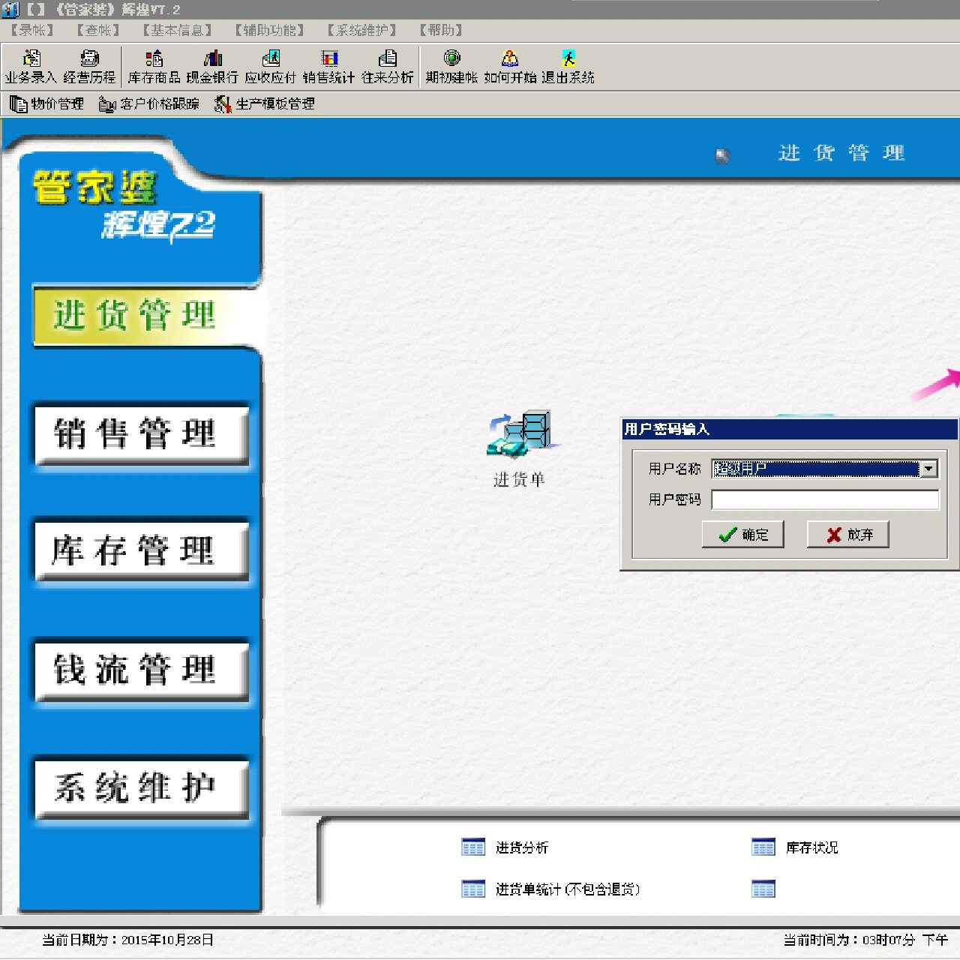
Task: Switch to 销售管理 sidebar section
Action: click(141, 434)
